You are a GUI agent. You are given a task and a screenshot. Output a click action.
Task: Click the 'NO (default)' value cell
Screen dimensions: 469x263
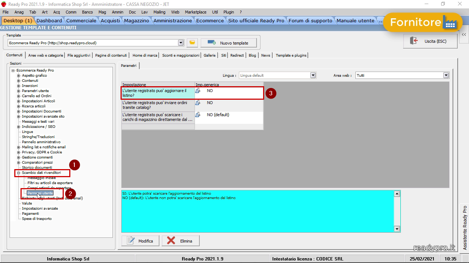click(229, 118)
